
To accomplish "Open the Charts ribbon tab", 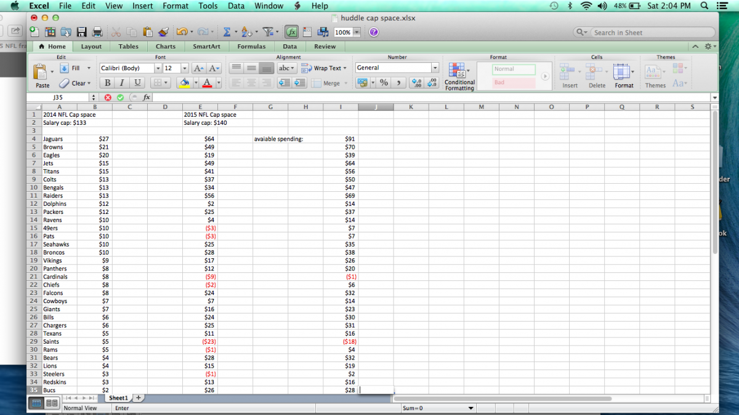I will 165,46.
